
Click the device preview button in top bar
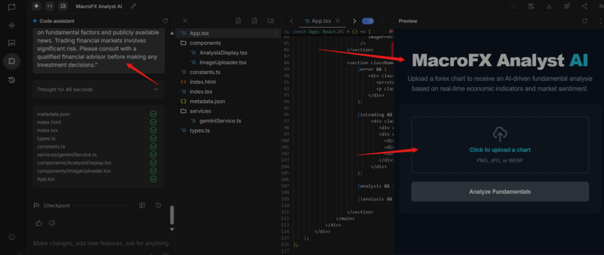tap(63, 6)
